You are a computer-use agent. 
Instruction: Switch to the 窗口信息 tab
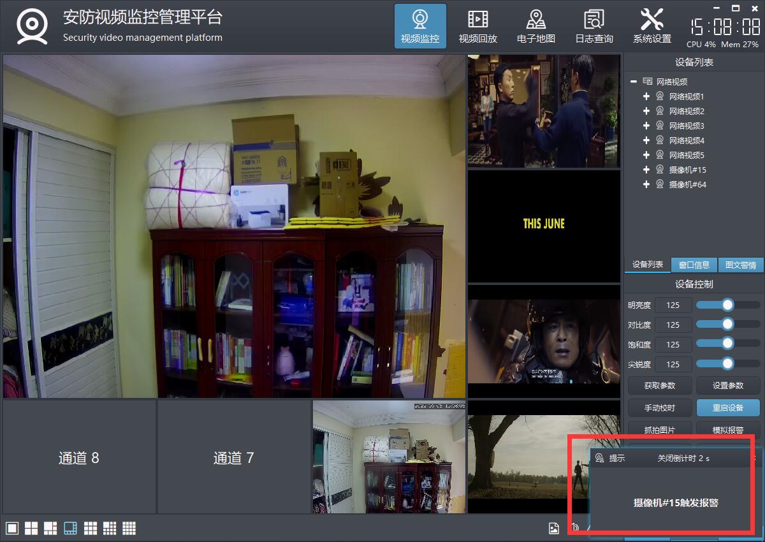coord(694,265)
